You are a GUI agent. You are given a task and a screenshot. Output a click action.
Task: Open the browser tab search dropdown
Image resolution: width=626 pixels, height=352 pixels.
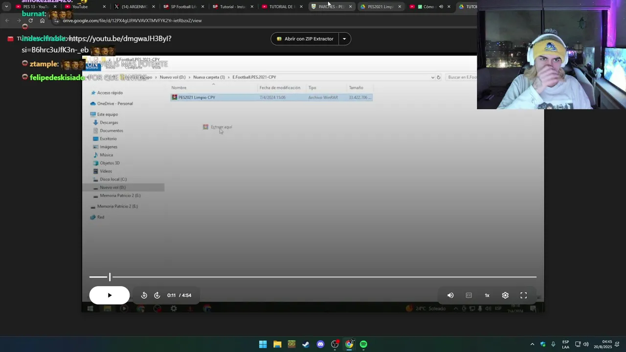(6, 6)
